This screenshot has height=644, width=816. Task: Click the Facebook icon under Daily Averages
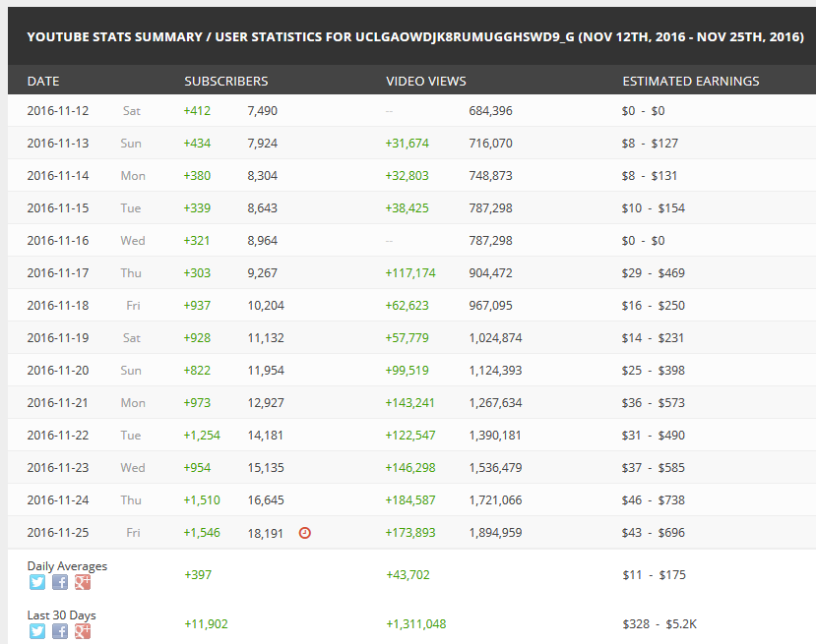[x=60, y=582]
